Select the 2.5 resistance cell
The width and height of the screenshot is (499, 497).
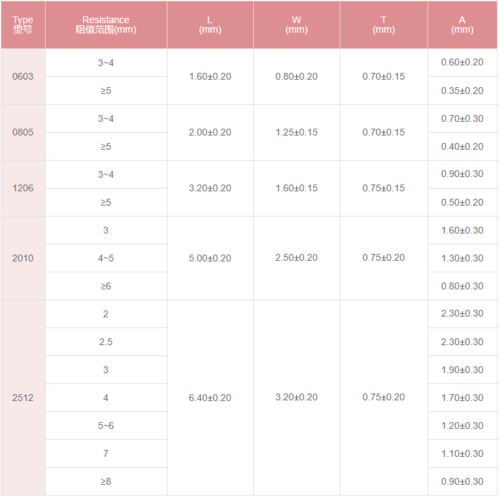click(106, 342)
